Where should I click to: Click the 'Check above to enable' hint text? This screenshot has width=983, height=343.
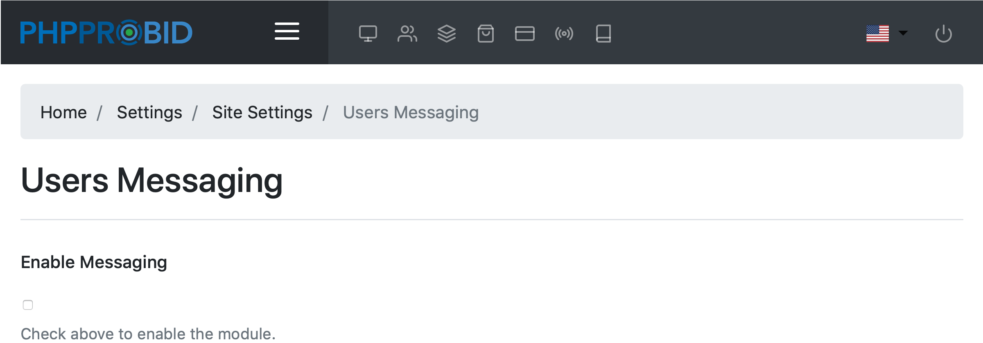148,334
